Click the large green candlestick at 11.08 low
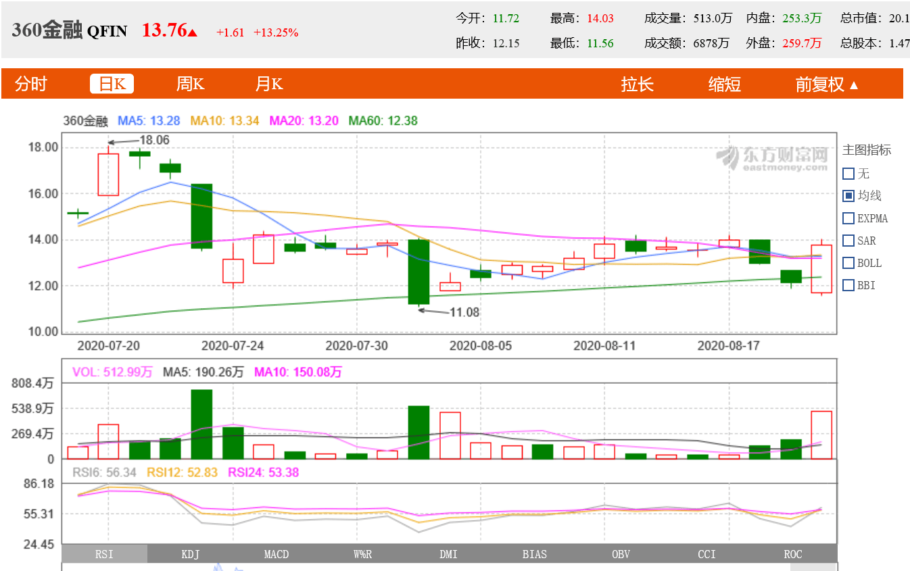This screenshot has height=571, width=910. coord(418,272)
